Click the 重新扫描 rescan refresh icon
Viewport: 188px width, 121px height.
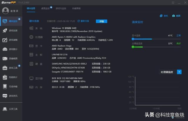coord(78,21)
